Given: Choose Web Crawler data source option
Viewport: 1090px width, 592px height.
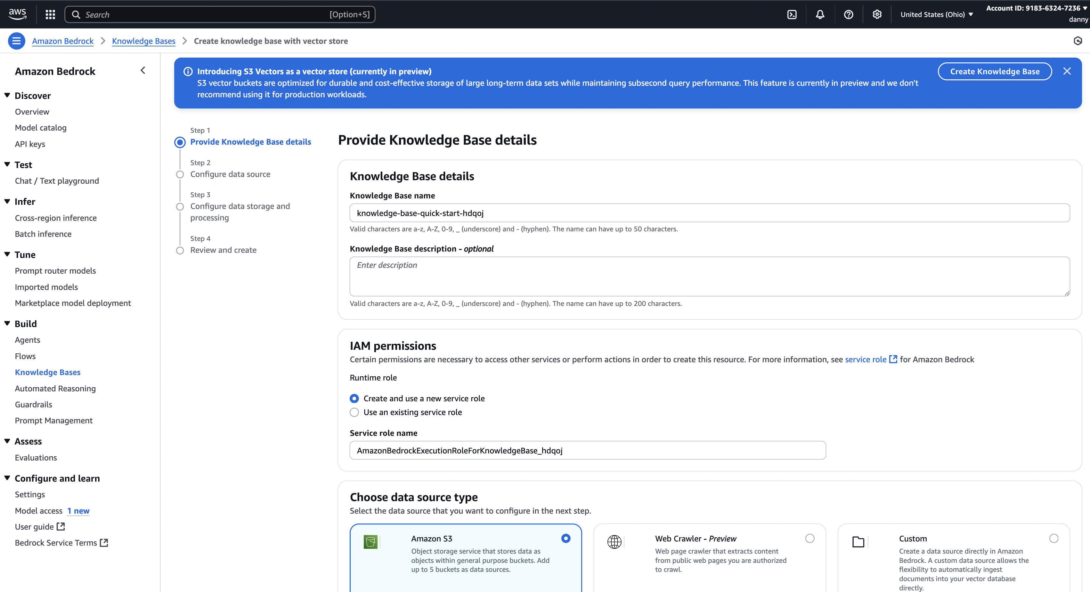Looking at the screenshot, I should coord(809,538).
